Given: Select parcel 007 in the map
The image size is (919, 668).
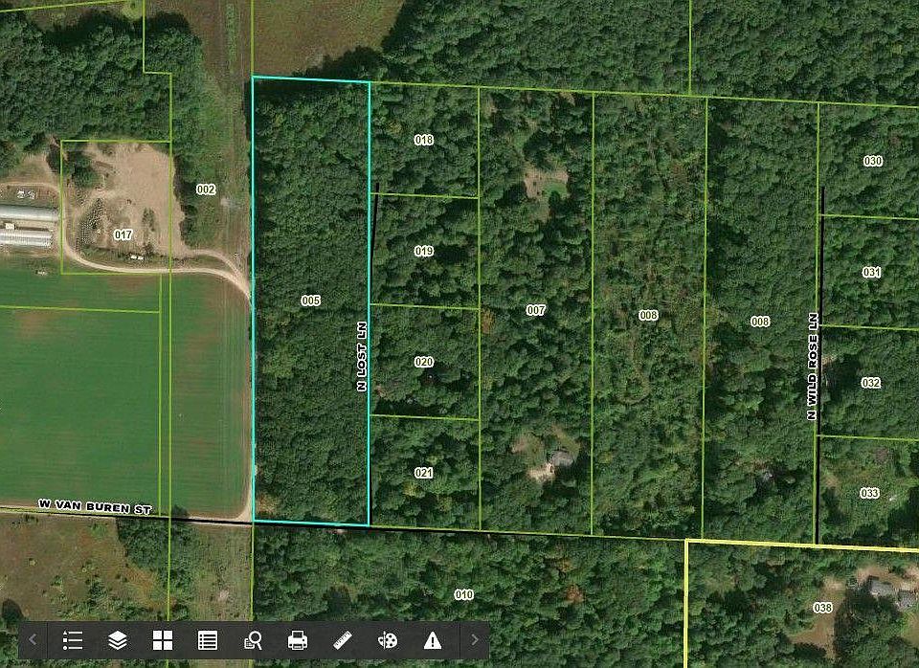Looking at the screenshot, I should coord(535,310).
